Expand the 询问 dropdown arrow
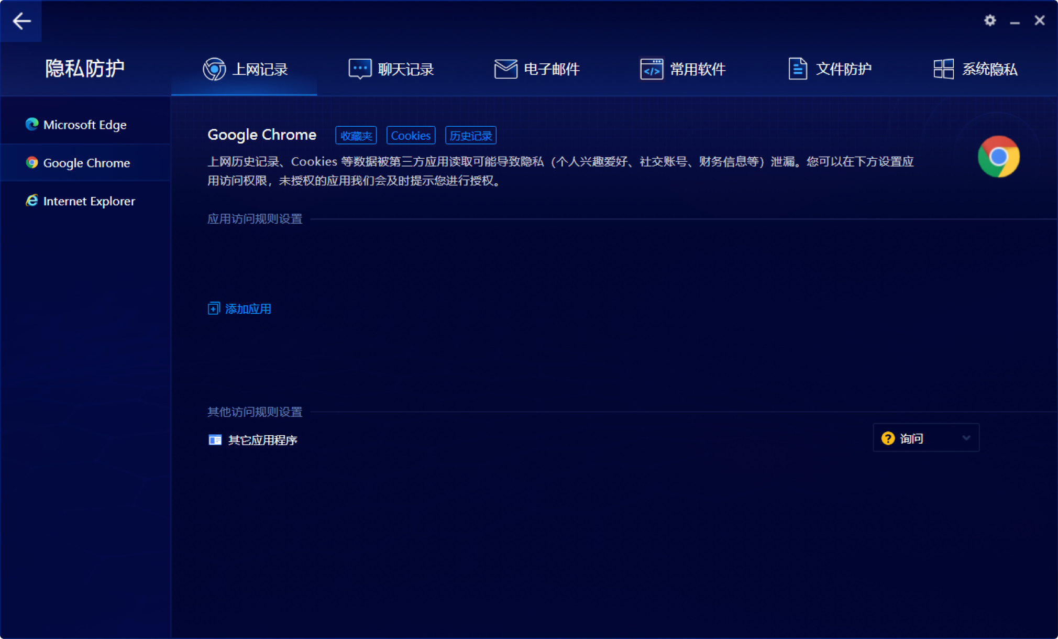 point(966,438)
